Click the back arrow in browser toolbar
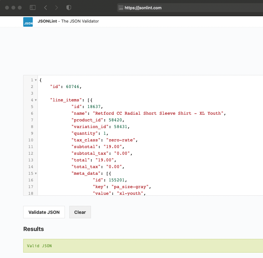The image size is (263, 258). pyautogui.click(x=46, y=7)
